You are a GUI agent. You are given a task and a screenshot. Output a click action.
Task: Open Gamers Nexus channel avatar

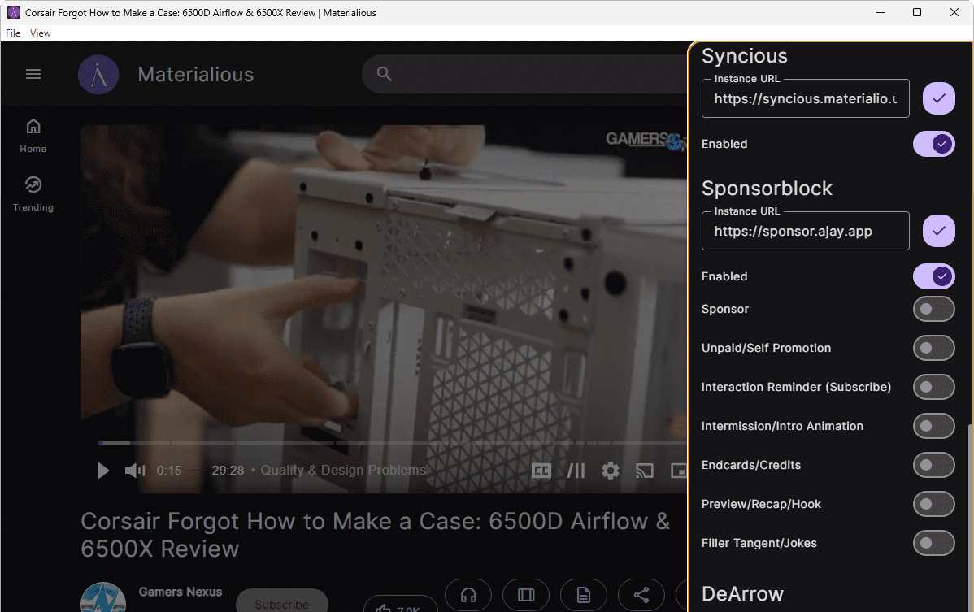103,597
